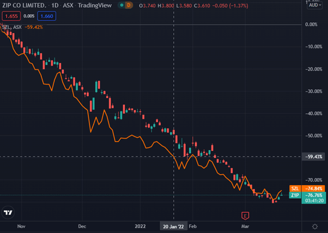Click the Dec time axis label
Viewport: 328px width, 233px height.
(82, 226)
